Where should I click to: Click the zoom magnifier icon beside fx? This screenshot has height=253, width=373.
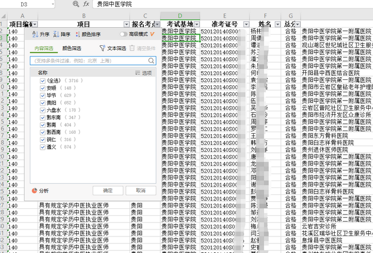click(x=76, y=4)
